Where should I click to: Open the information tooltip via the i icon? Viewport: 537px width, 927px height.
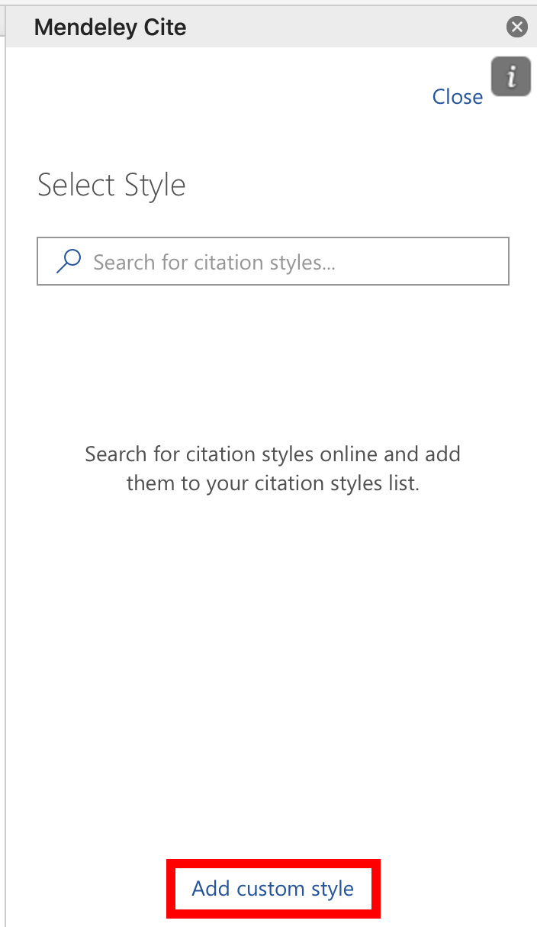click(x=510, y=76)
